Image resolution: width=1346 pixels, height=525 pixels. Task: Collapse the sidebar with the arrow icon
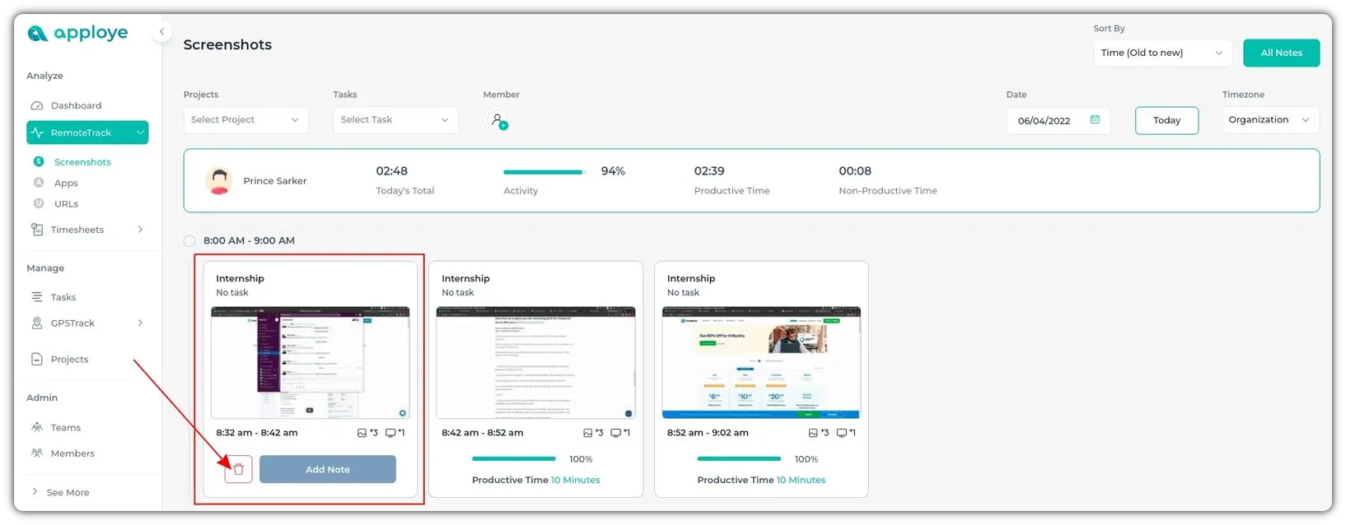[161, 32]
